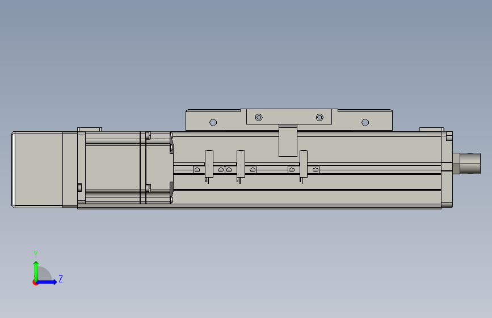Click the left plain hole in the carriage plate

pyautogui.click(x=213, y=122)
